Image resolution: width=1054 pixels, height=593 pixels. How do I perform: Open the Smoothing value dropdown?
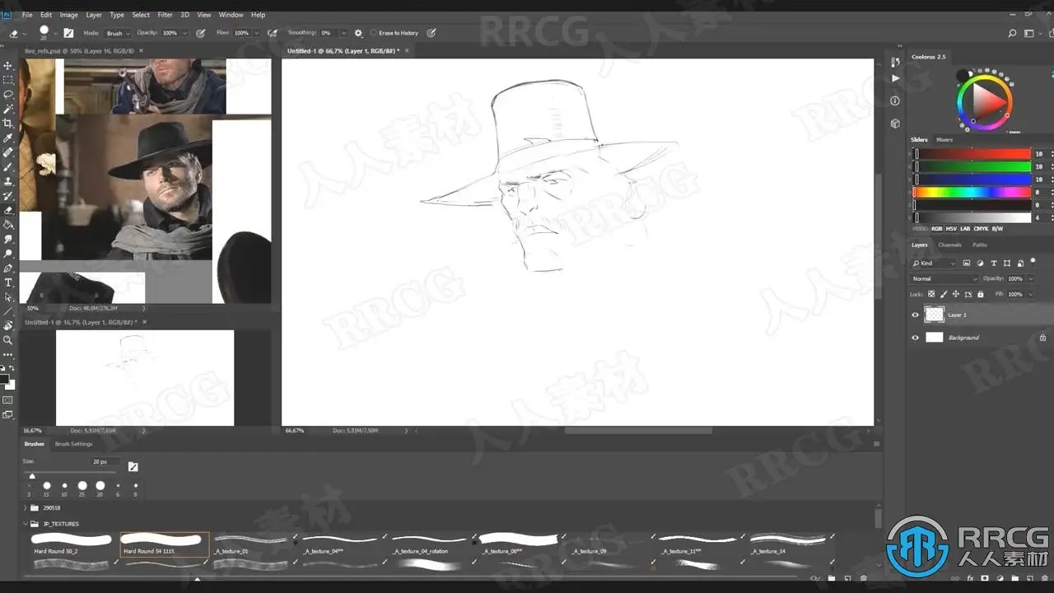point(343,33)
